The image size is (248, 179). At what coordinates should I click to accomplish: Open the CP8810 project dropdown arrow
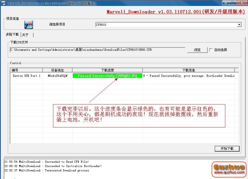[239, 25]
